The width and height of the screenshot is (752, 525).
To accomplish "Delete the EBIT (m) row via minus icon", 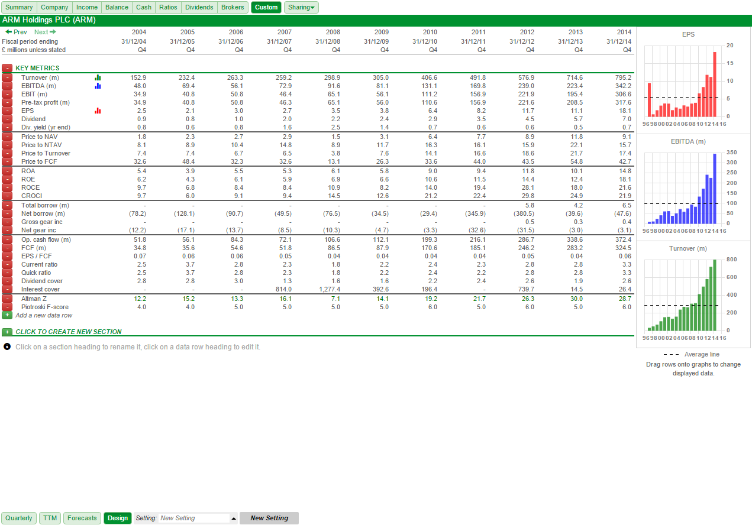I will (7, 94).
